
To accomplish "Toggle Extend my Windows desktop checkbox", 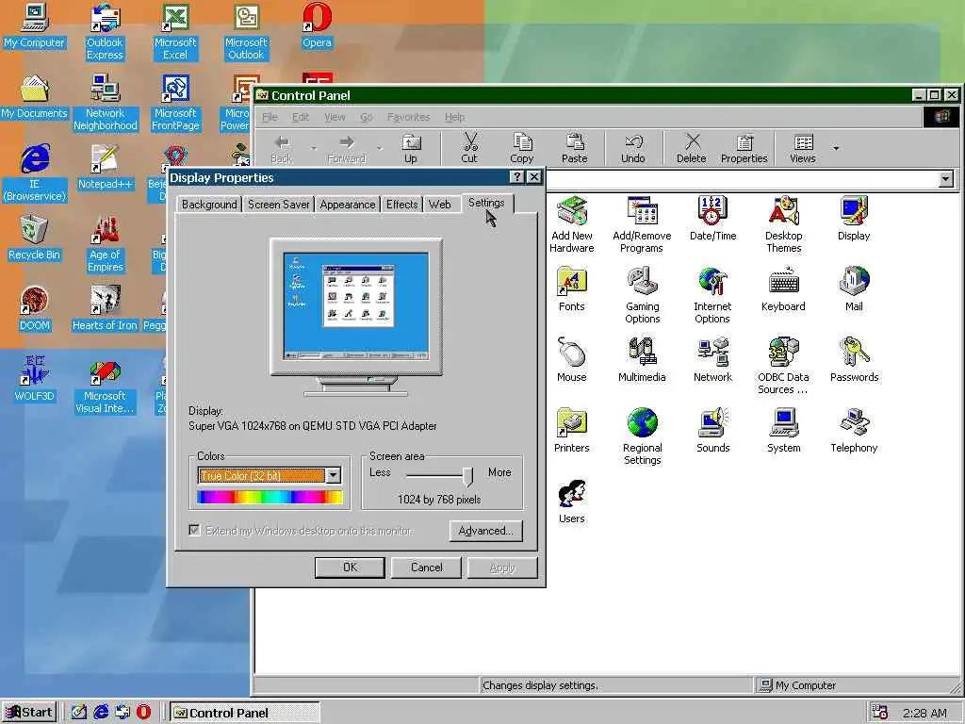I will tap(194, 530).
